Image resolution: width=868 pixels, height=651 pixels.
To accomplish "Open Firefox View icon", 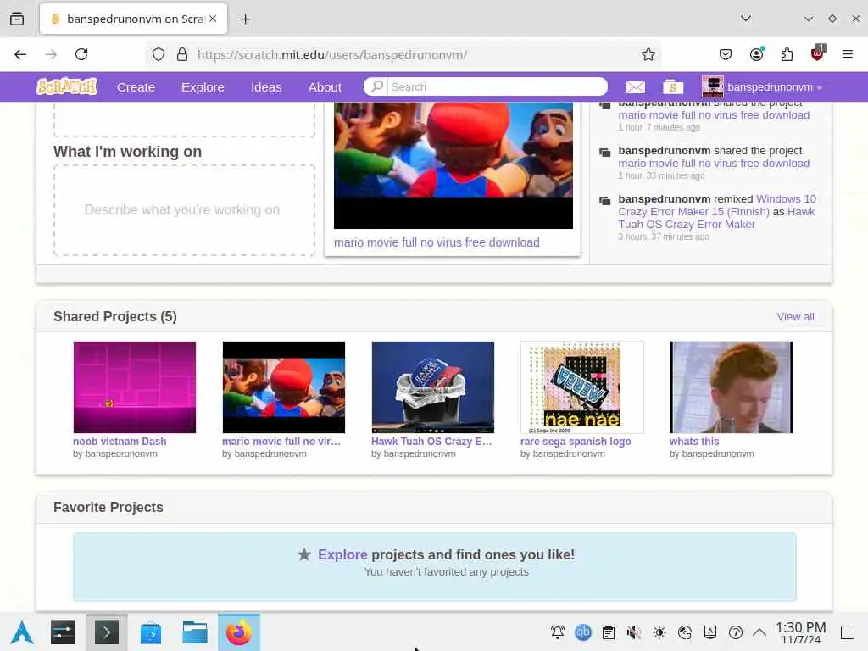I will tap(17, 19).
